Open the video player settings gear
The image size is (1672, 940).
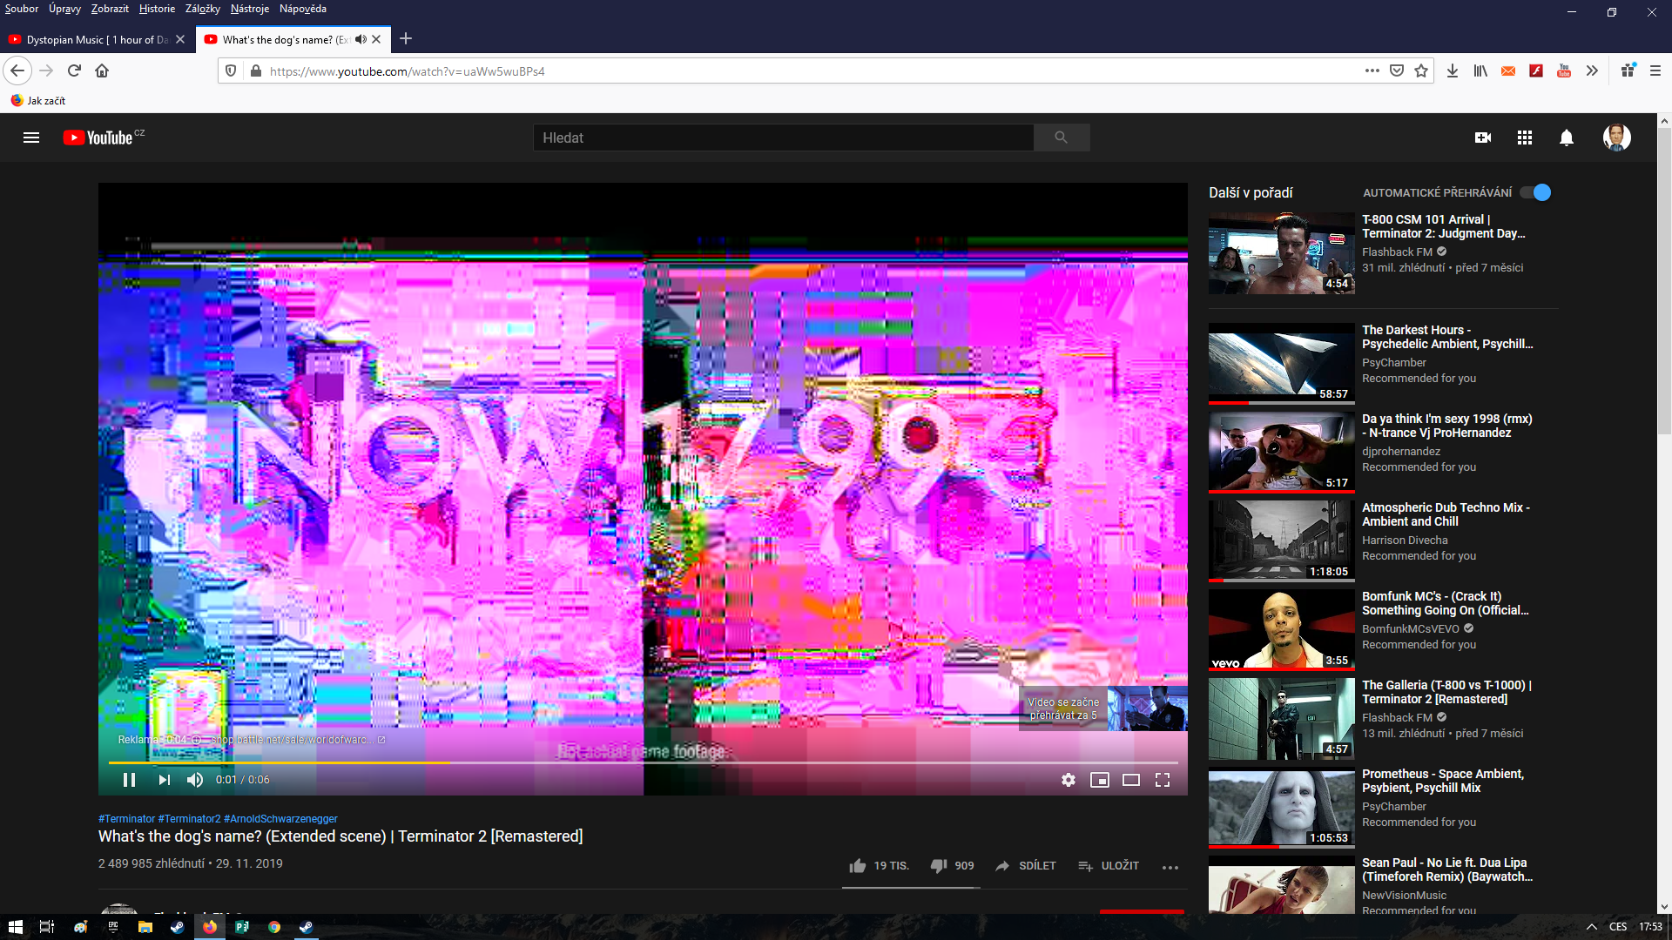tap(1068, 780)
